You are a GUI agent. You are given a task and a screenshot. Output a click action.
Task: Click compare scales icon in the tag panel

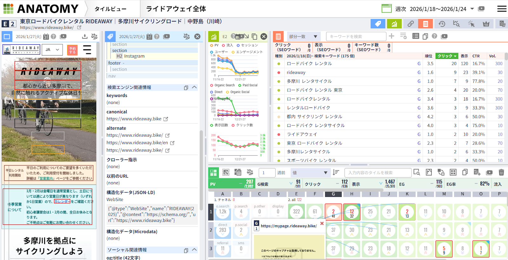187,36
